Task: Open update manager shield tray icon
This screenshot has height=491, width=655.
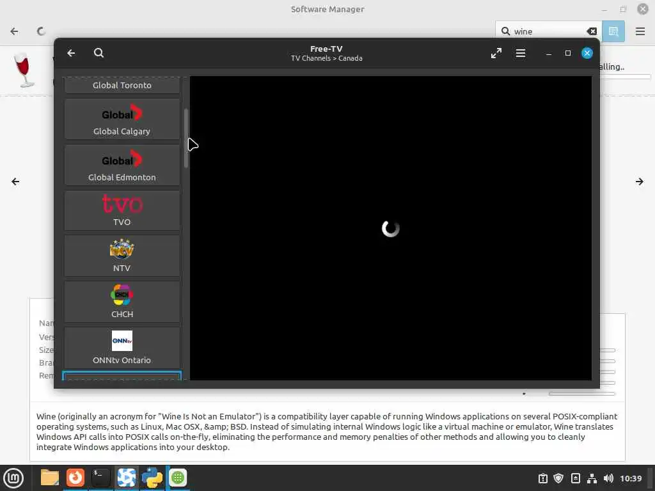Action: [x=558, y=478]
